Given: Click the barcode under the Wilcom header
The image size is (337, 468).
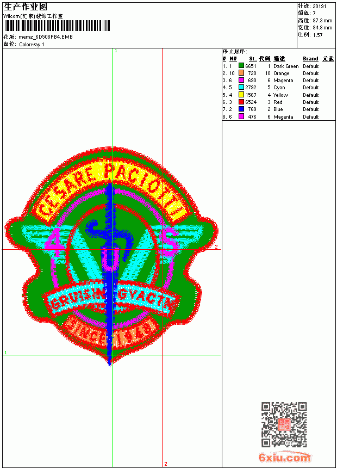Looking at the screenshot, I should coord(57,26).
